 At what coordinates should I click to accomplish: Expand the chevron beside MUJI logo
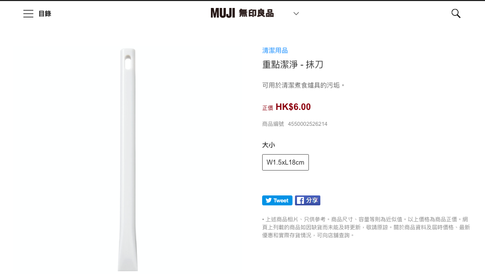coord(296,13)
